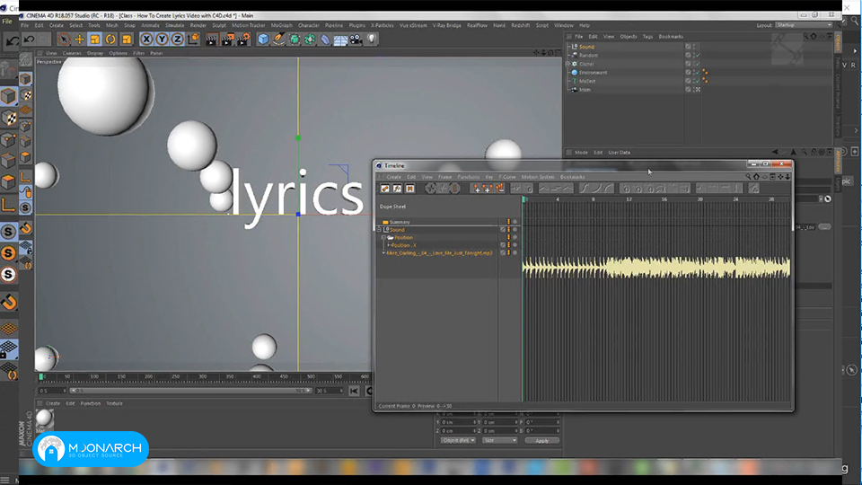Click the Camera object icon

click(x=356, y=39)
